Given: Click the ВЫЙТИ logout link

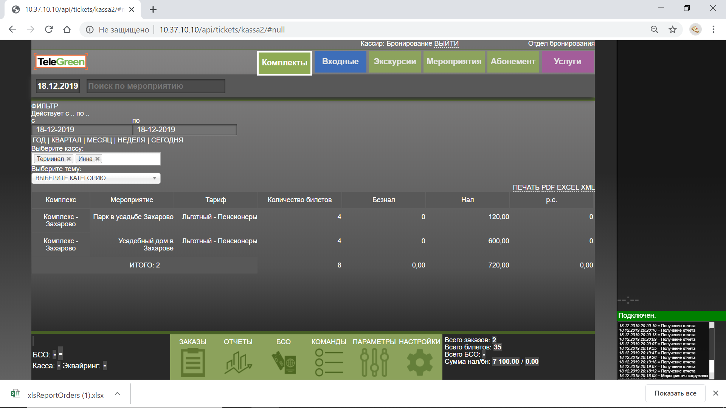Looking at the screenshot, I should pos(446,43).
